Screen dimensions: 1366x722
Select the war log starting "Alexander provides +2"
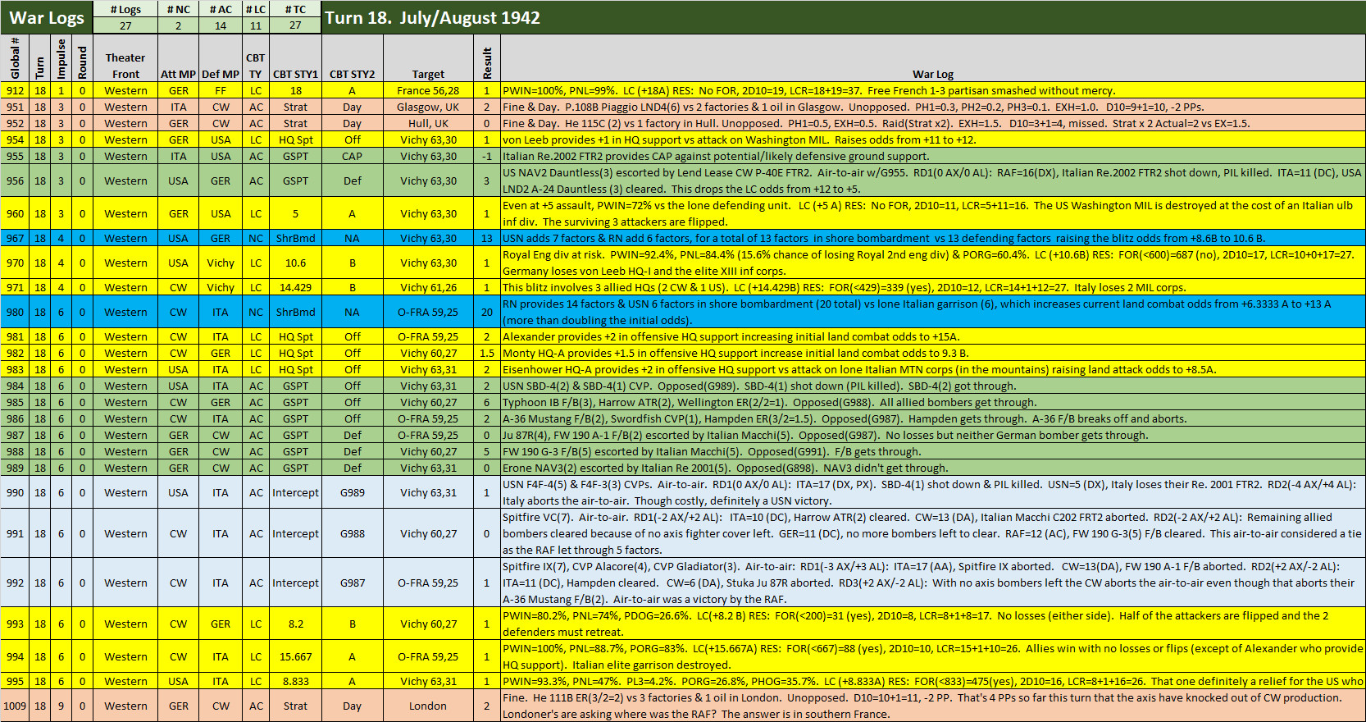tap(933, 336)
